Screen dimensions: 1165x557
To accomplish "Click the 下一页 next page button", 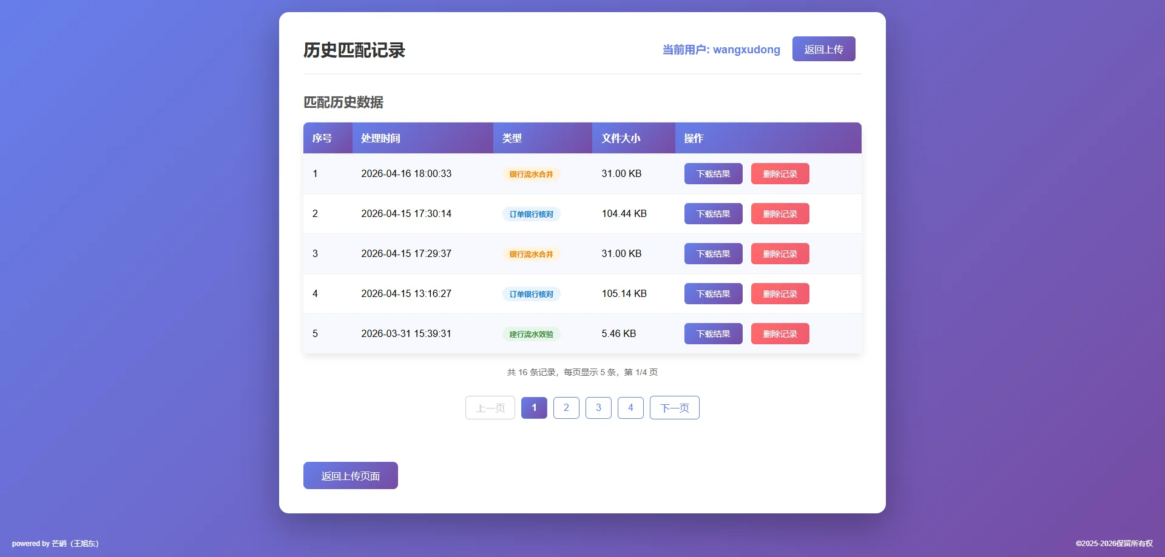I will [x=675, y=408].
